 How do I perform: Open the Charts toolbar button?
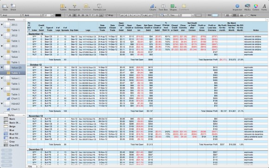[x=153, y=7]
